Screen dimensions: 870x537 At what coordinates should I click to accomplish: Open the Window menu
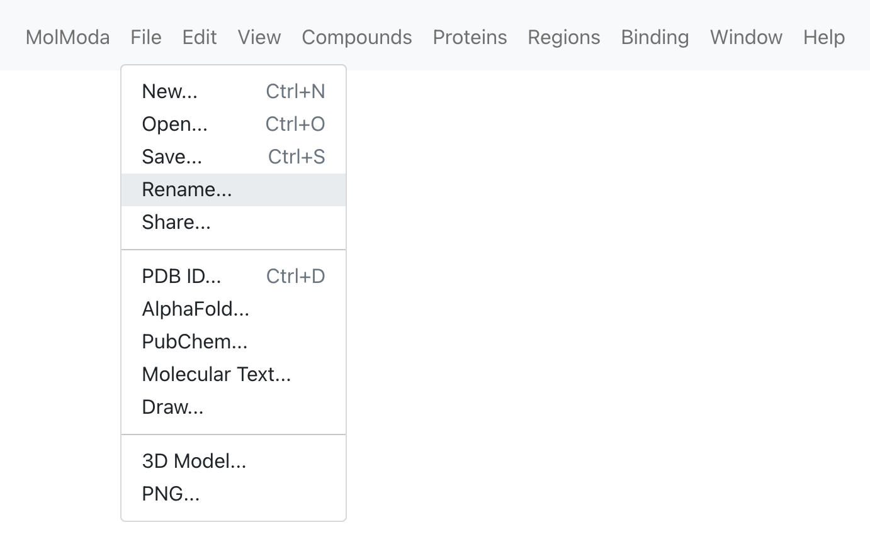coord(746,37)
